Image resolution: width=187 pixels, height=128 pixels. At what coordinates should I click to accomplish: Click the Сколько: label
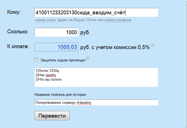click(18, 32)
